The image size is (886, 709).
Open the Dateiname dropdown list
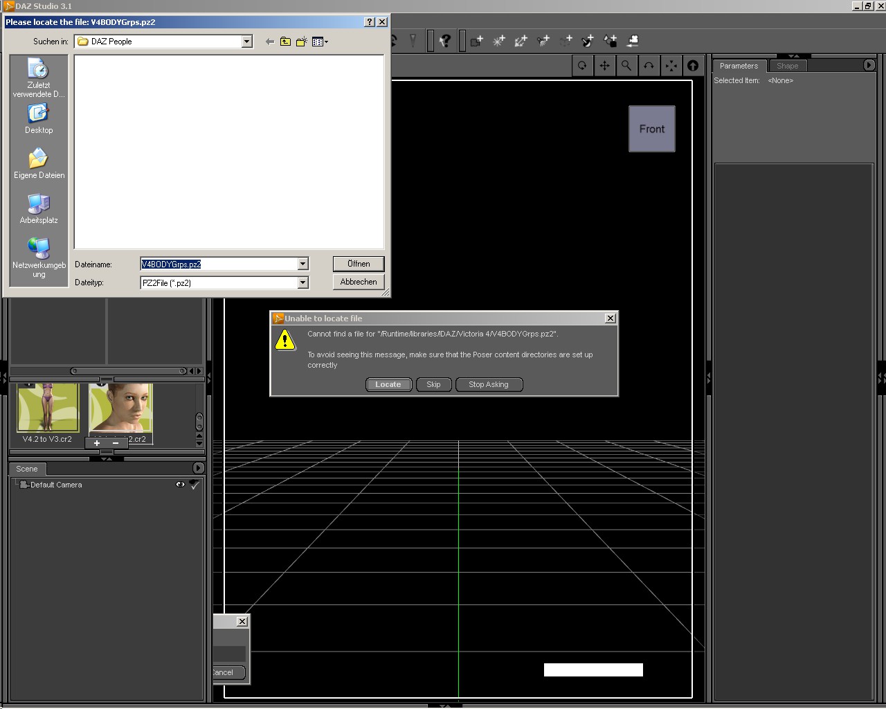302,264
